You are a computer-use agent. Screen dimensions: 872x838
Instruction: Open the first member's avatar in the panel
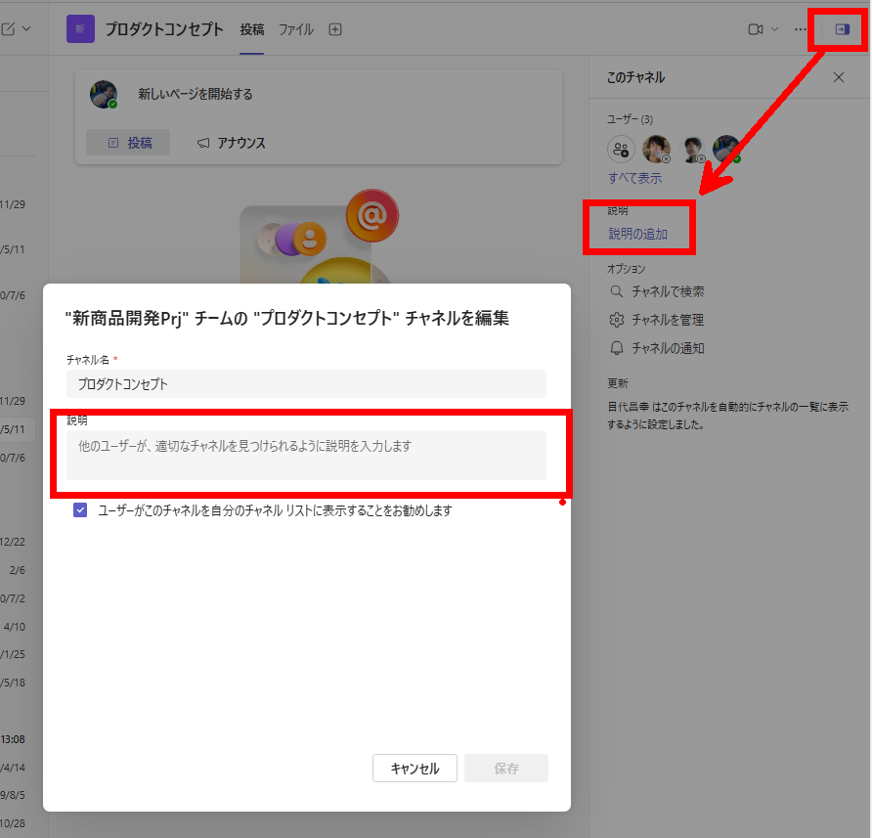656,150
